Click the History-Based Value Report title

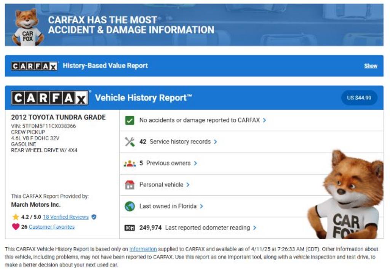tap(105, 66)
